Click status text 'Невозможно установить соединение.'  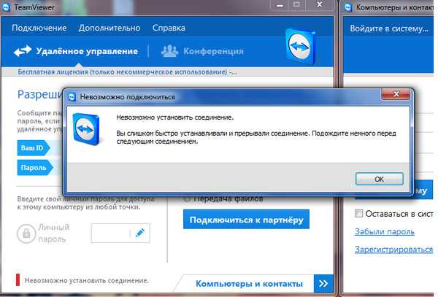pyautogui.click(x=87, y=280)
